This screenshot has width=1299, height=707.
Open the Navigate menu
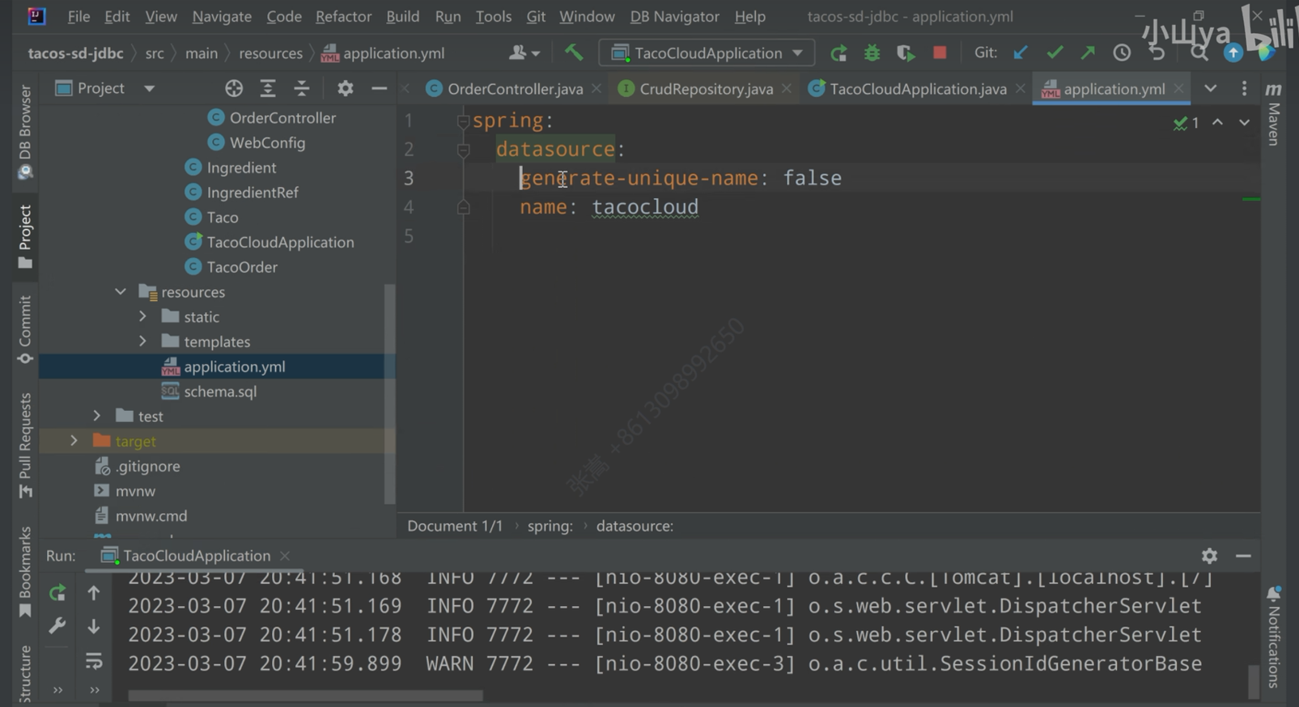tap(221, 16)
